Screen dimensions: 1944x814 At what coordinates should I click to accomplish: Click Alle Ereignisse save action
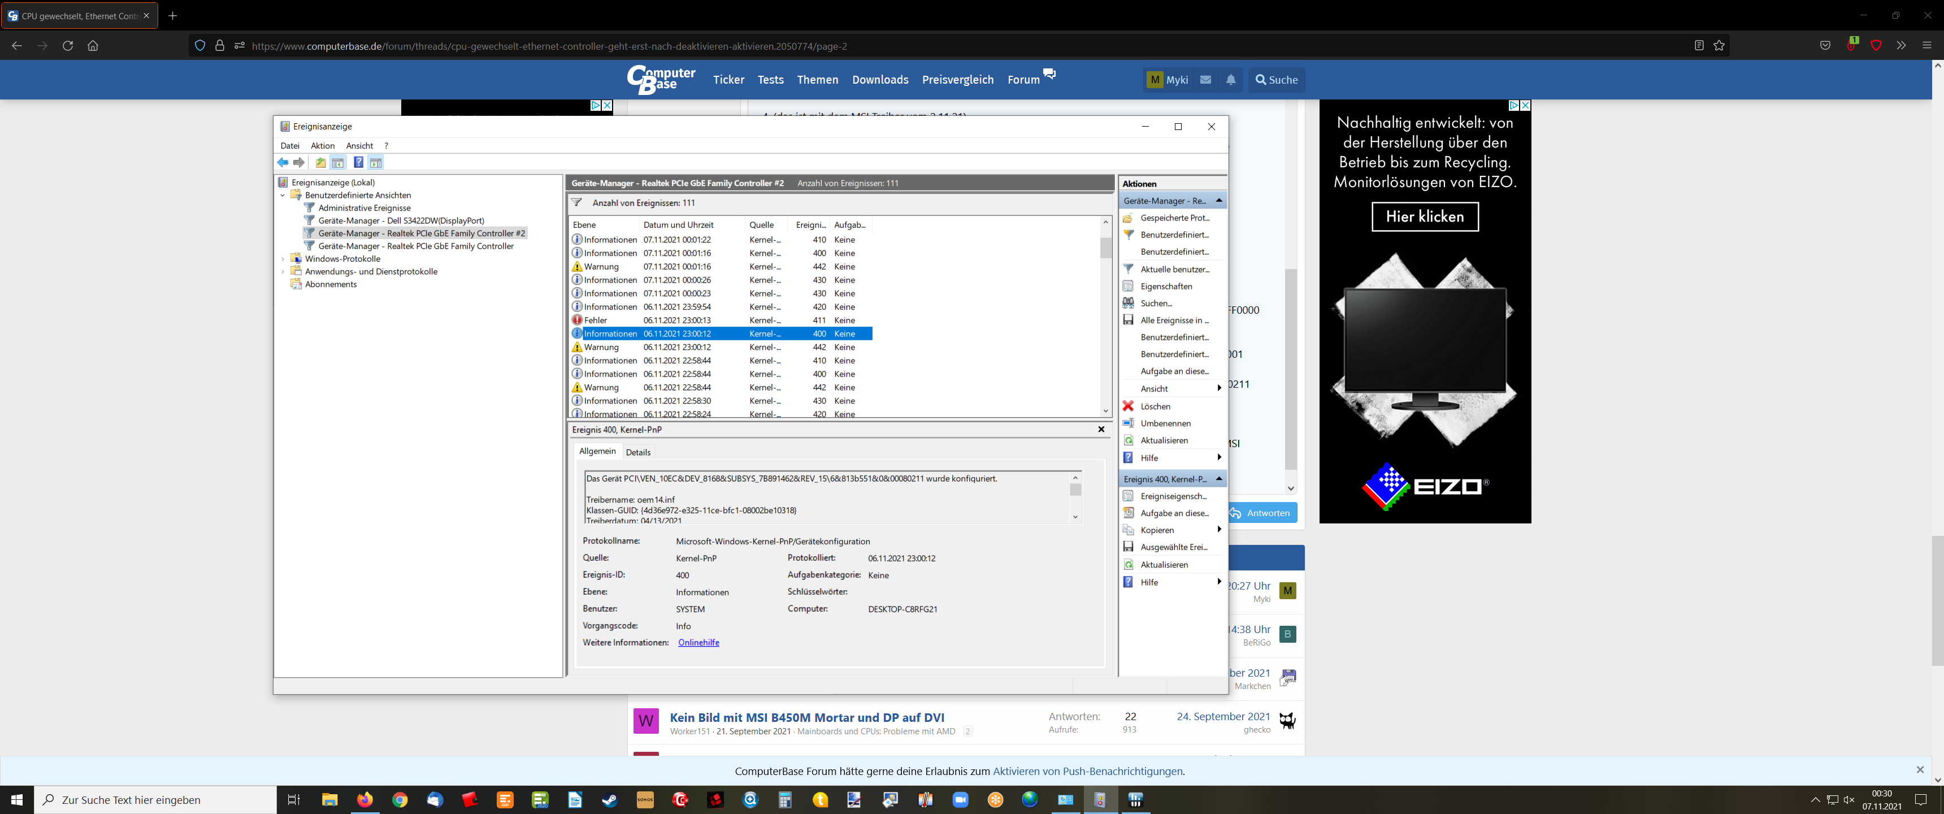coord(1174,320)
